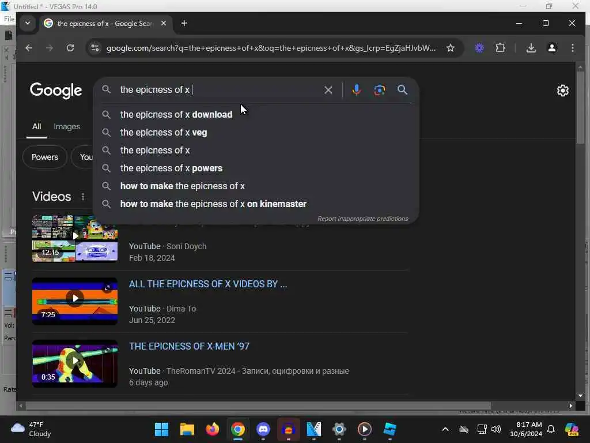Reload the Google search page
Screen dimensions: 590x443
pos(70,48)
